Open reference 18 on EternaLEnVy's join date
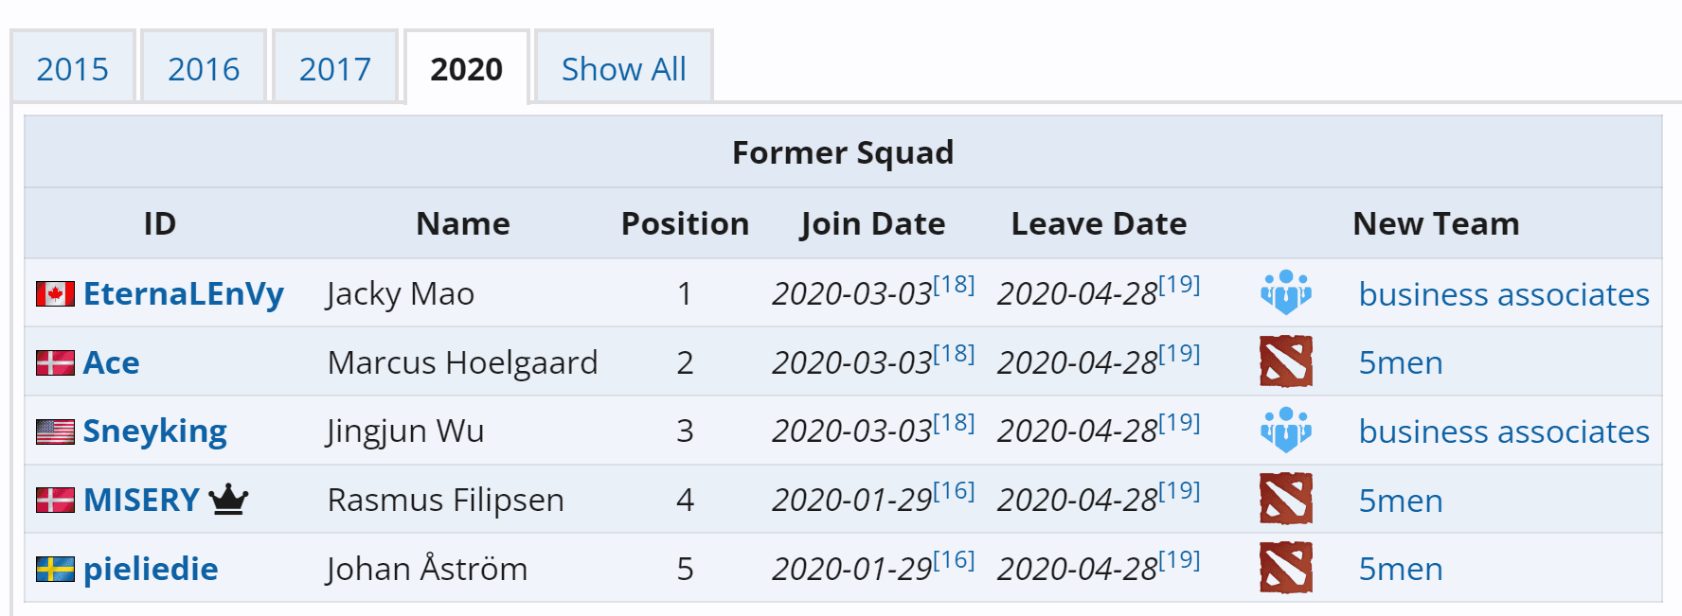The width and height of the screenshot is (1682, 616). (954, 285)
